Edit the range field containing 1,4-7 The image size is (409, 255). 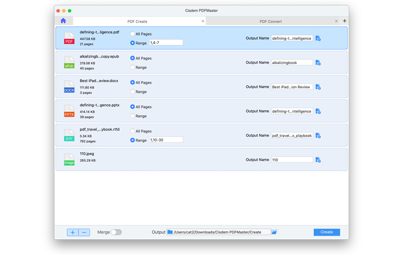point(166,42)
